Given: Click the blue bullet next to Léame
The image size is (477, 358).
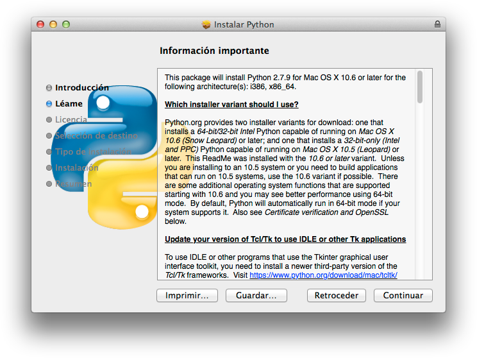Looking at the screenshot, I should (x=49, y=104).
